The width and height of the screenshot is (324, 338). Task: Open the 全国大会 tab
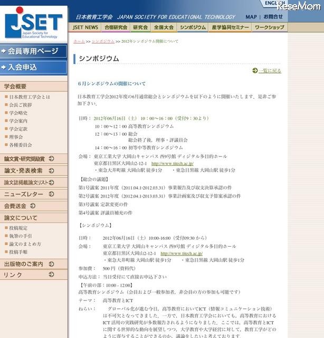164,27
